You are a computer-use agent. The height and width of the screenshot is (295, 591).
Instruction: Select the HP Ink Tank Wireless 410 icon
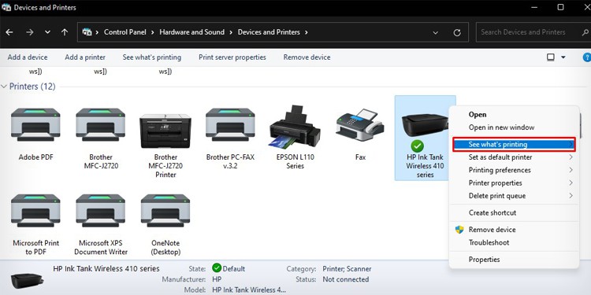tap(426, 126)
